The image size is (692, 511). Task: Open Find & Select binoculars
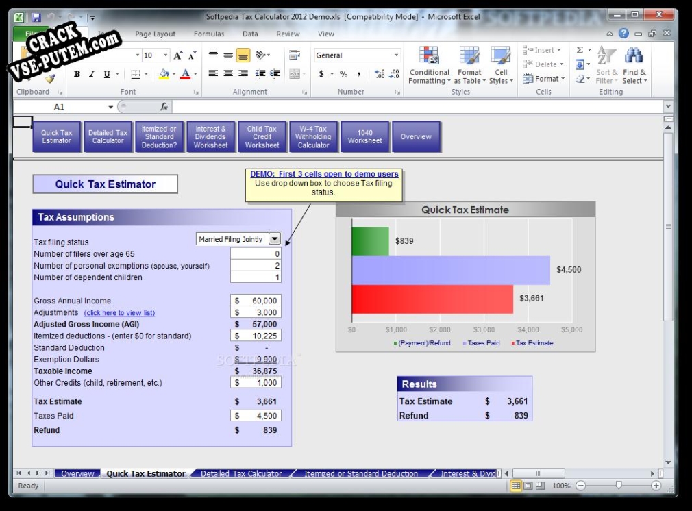pyautogui.click(x=634, y=65)
